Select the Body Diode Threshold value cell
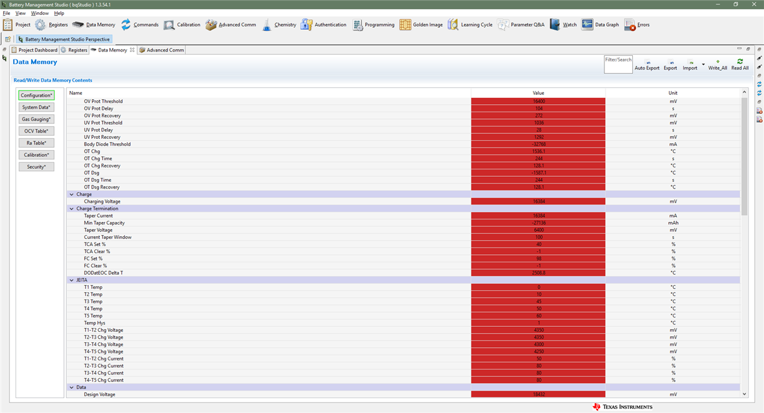Image resolution: width=764 pixels, height=413 pixels. [x=538, y=144]
